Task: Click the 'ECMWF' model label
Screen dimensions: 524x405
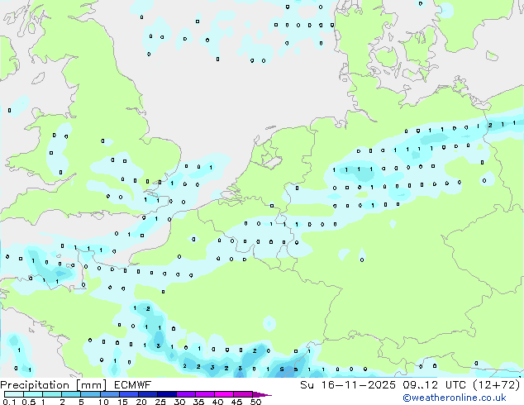Action: (133, 385)
